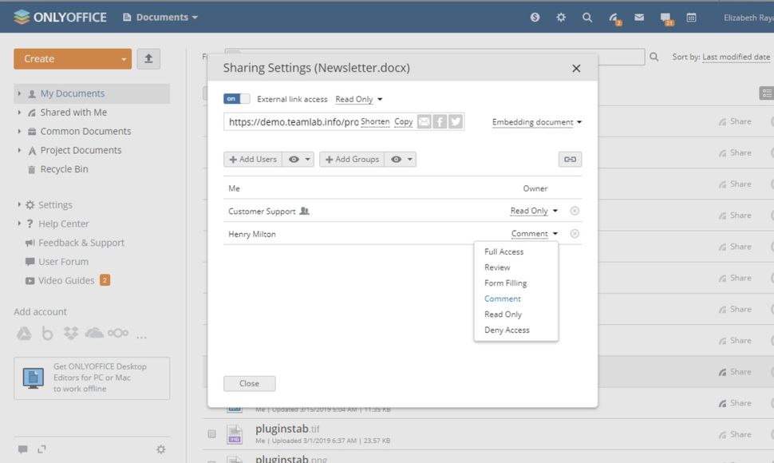
Task: Open the search magnifier in the top bar
Action: (x=587, y=16)
